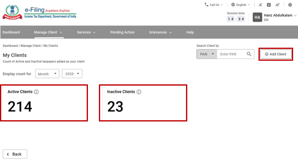Click the search magnifier icon

(249, 54)
